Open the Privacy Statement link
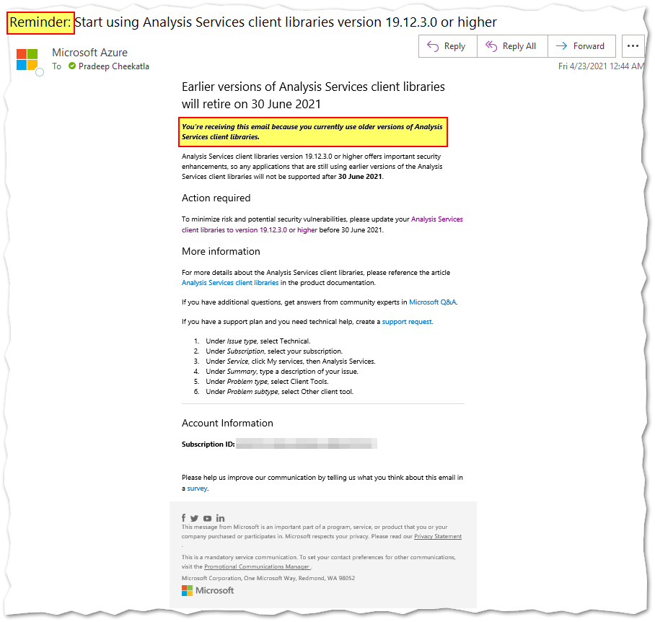Viewport: 655px width, 622px height. 438,536
